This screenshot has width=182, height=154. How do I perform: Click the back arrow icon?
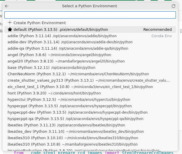[7, 6]
